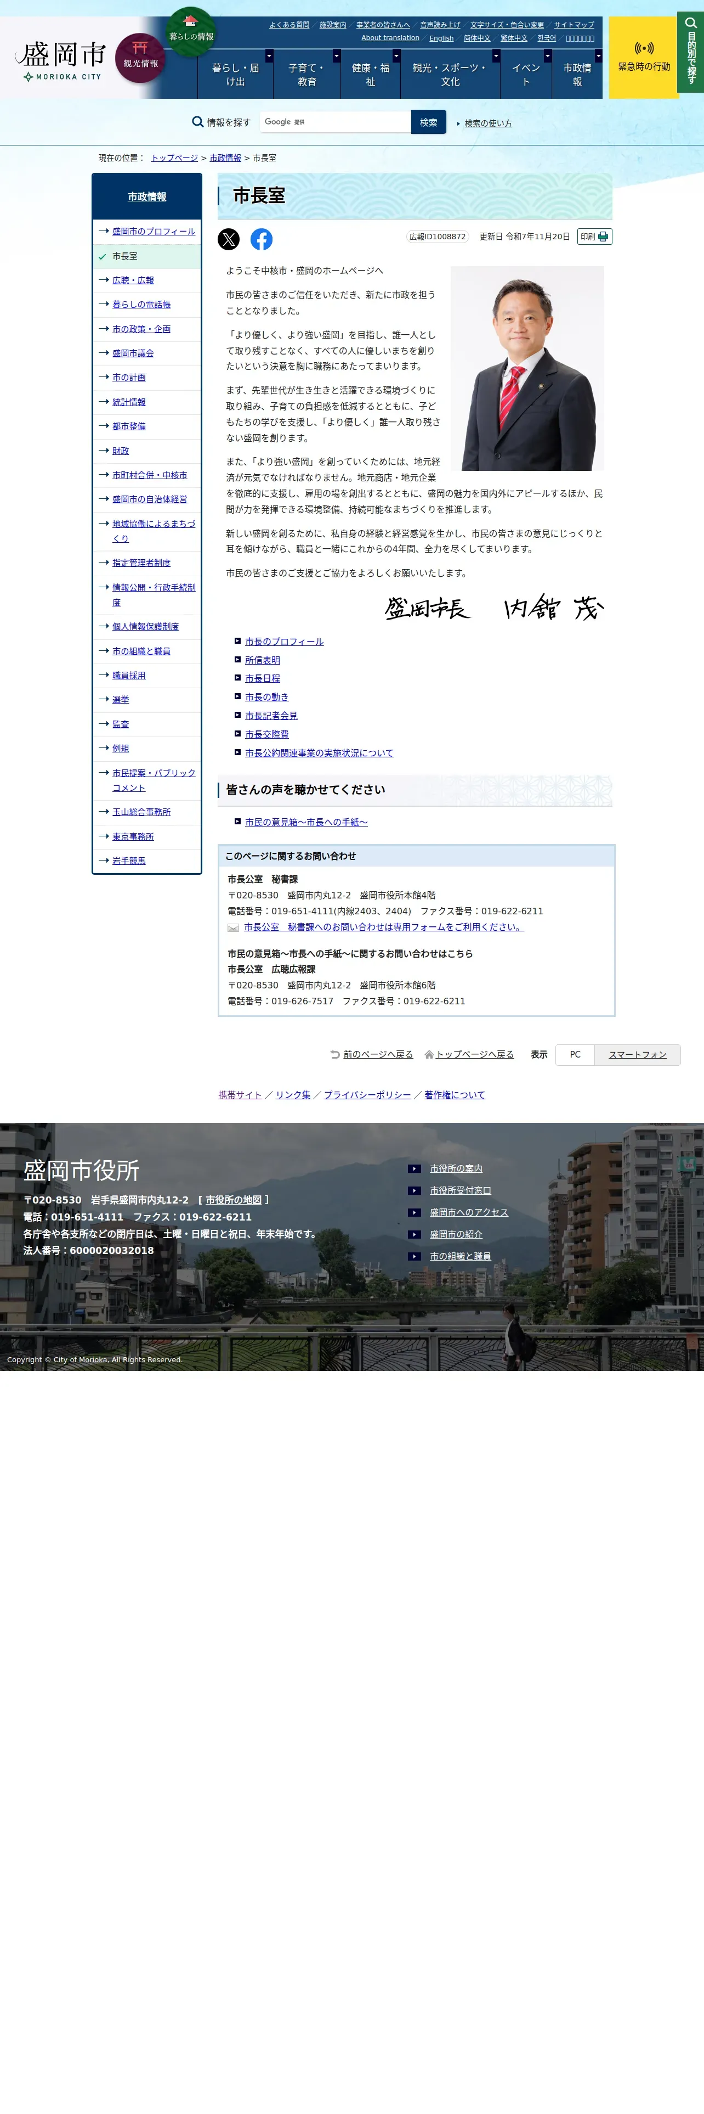The image size is (704, 2114).
Task: Open 広聴・広報 sidebar item
Action: click(134, 280)
